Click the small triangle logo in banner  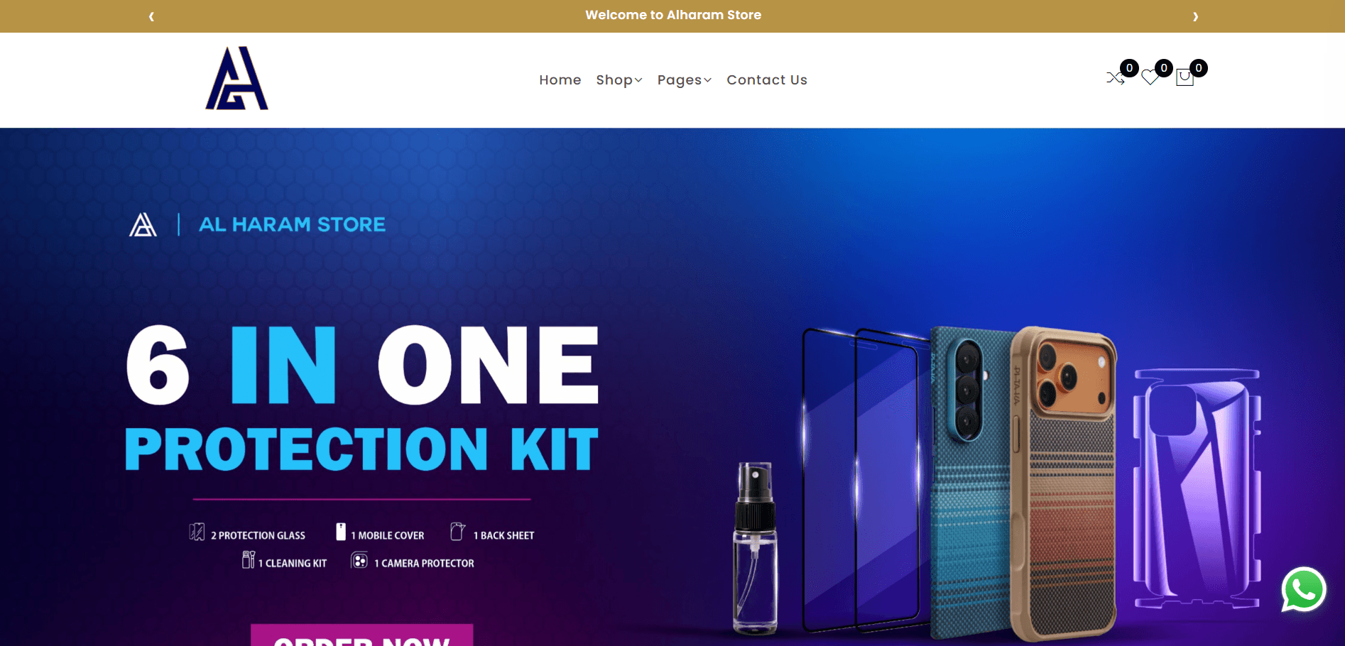[x=143, y=225]
